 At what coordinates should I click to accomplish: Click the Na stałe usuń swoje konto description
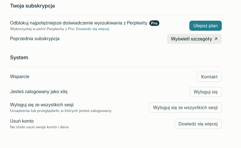tap(39, 127)
